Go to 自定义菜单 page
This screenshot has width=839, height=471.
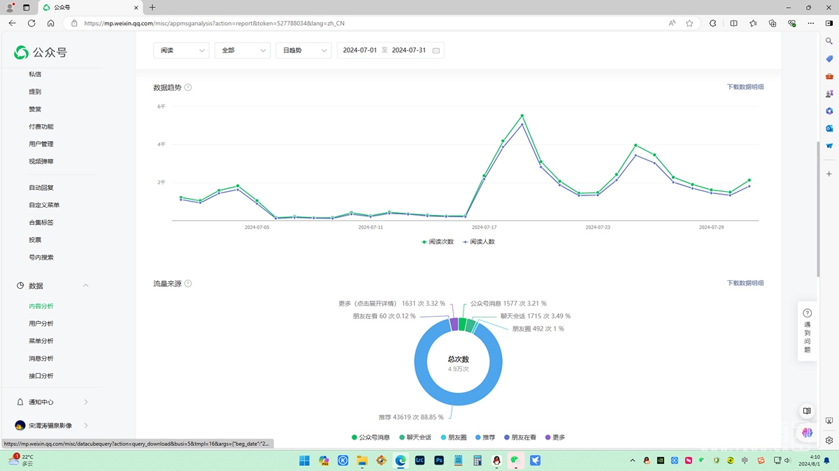tap(44, 205)
